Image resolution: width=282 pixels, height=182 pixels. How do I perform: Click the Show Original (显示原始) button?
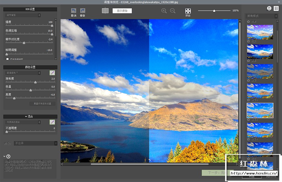coord(122,11)
